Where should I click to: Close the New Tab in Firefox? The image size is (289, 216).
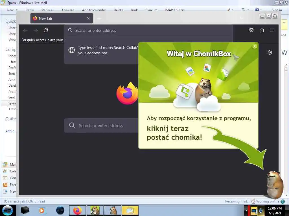(x=88, y=18)
